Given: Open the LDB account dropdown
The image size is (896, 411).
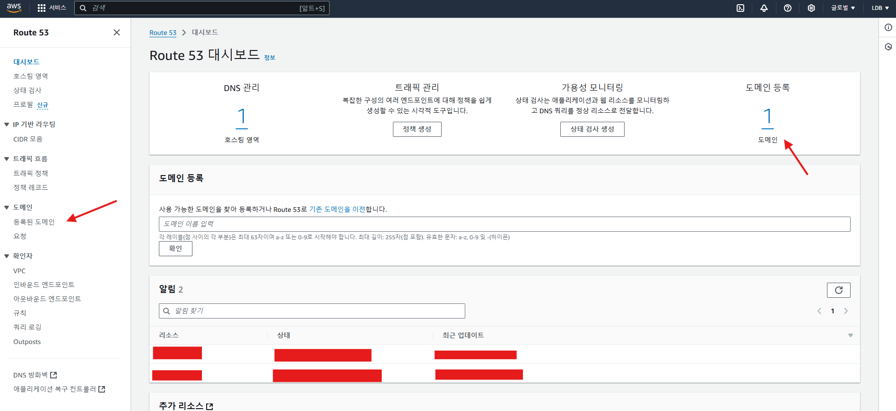Looking at the screenshot, I should tap(880, 8).
